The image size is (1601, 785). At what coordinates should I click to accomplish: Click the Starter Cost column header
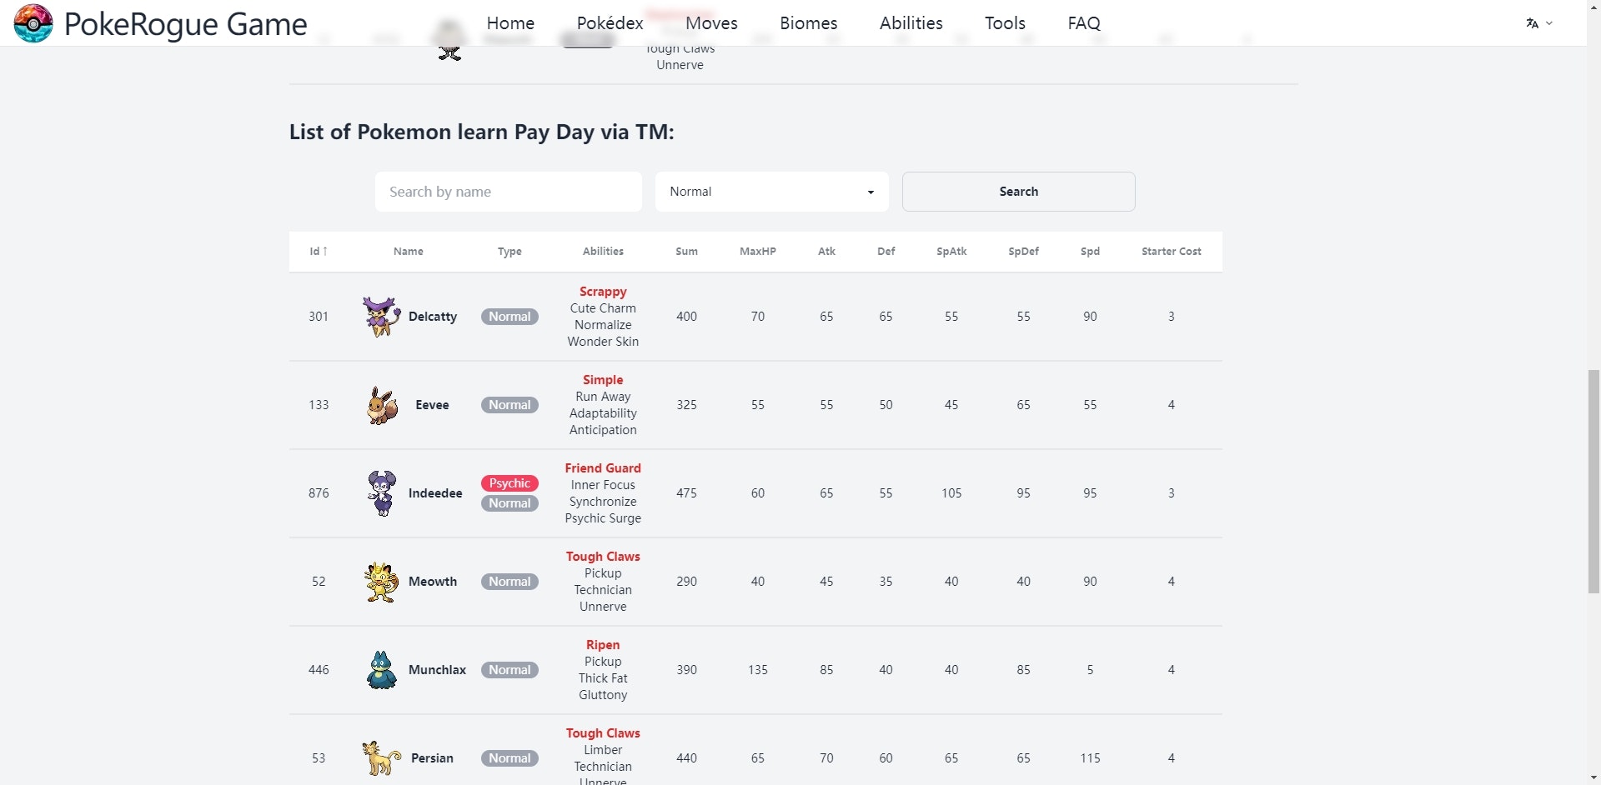point(1171,252)
